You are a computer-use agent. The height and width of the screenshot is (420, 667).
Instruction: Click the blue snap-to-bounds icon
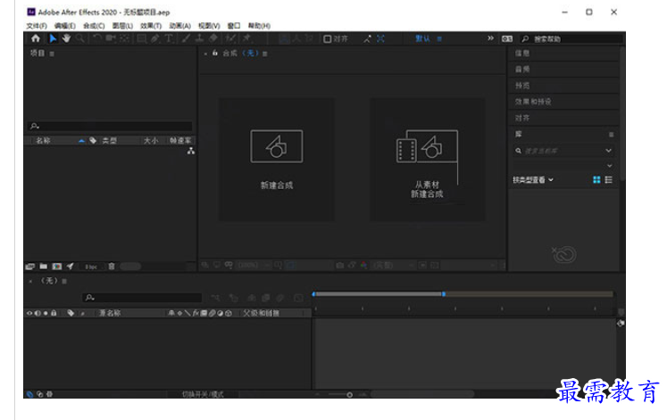[x=380, y=38]
